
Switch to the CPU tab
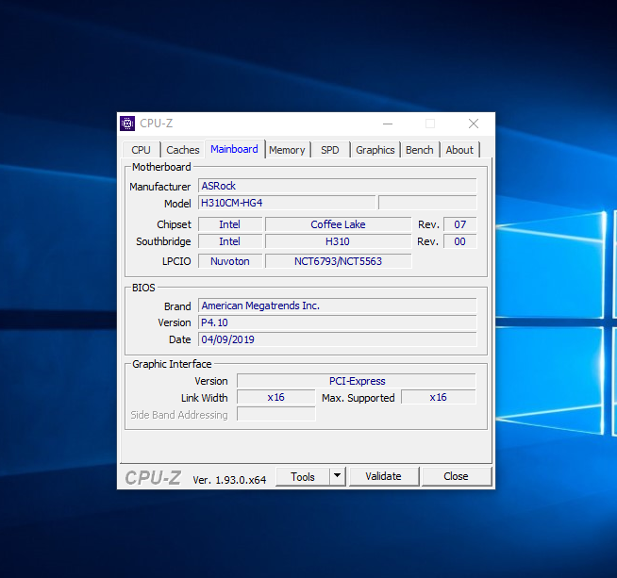(x=141, y=150)
